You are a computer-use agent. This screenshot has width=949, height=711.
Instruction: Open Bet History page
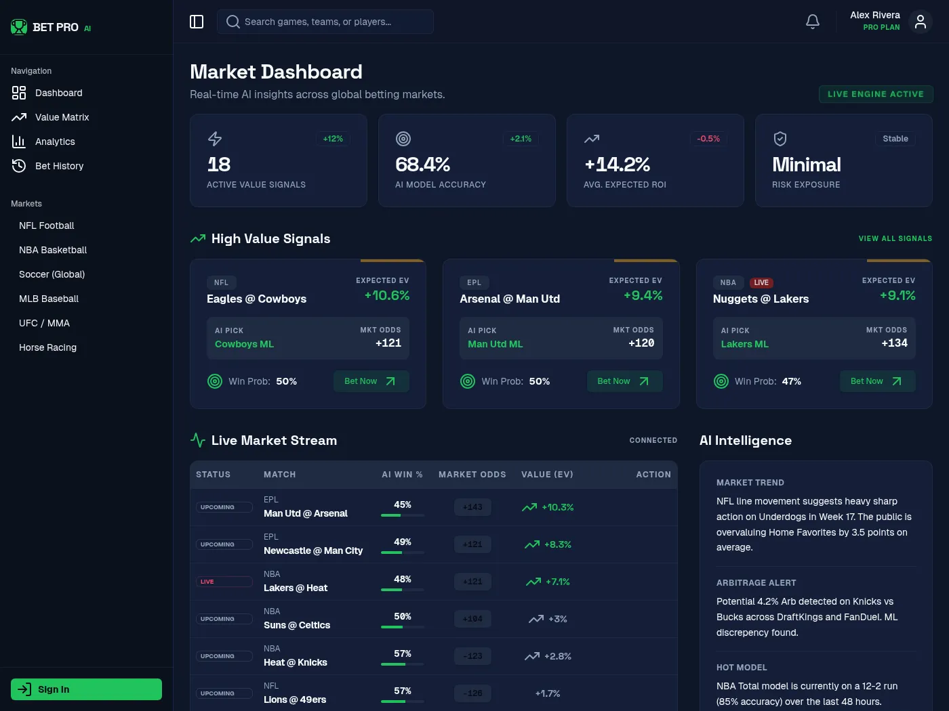[86, 166]
